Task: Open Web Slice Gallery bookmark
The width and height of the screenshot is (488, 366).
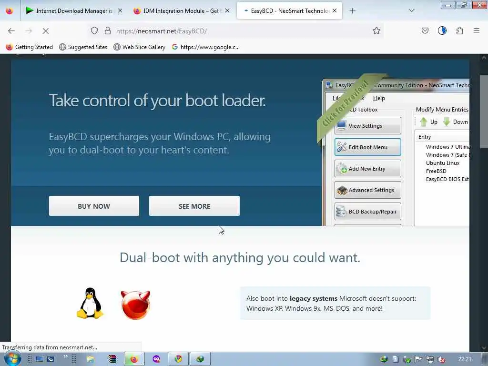Action: tap(140, 47)
